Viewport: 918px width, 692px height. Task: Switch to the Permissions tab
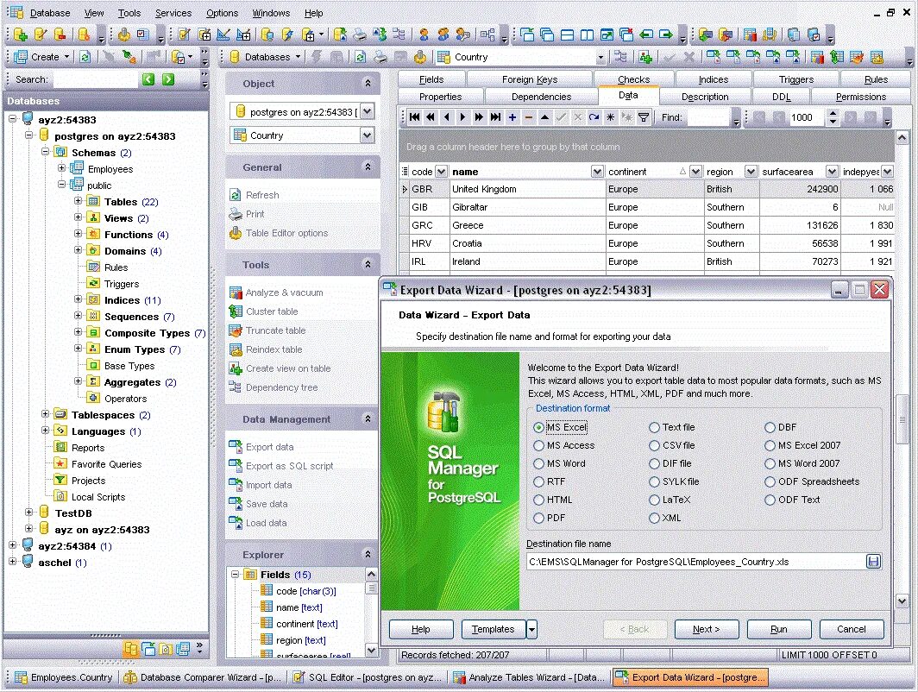point(861,97)
